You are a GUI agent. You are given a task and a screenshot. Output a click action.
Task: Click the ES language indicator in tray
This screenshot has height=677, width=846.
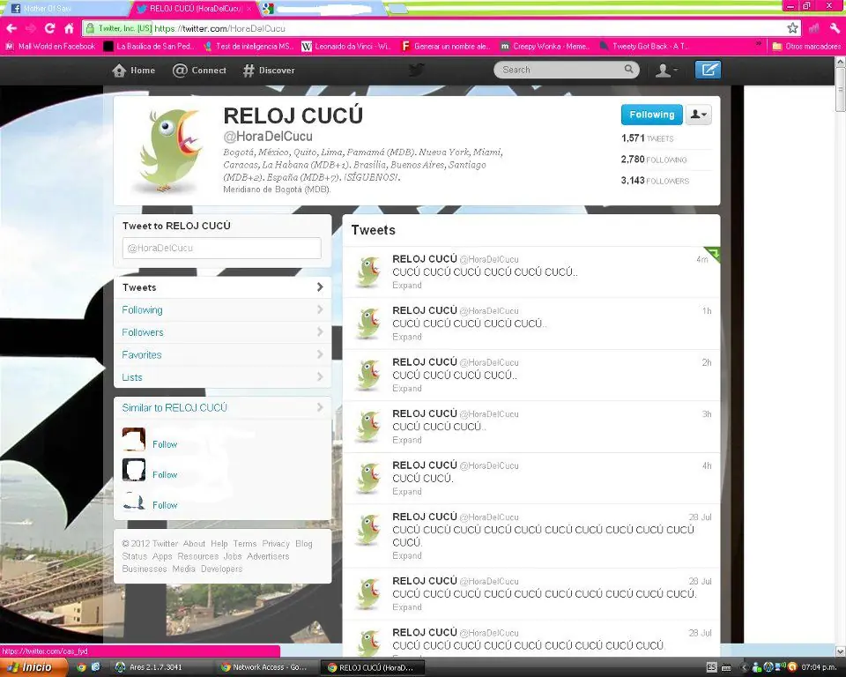[711, 667]
